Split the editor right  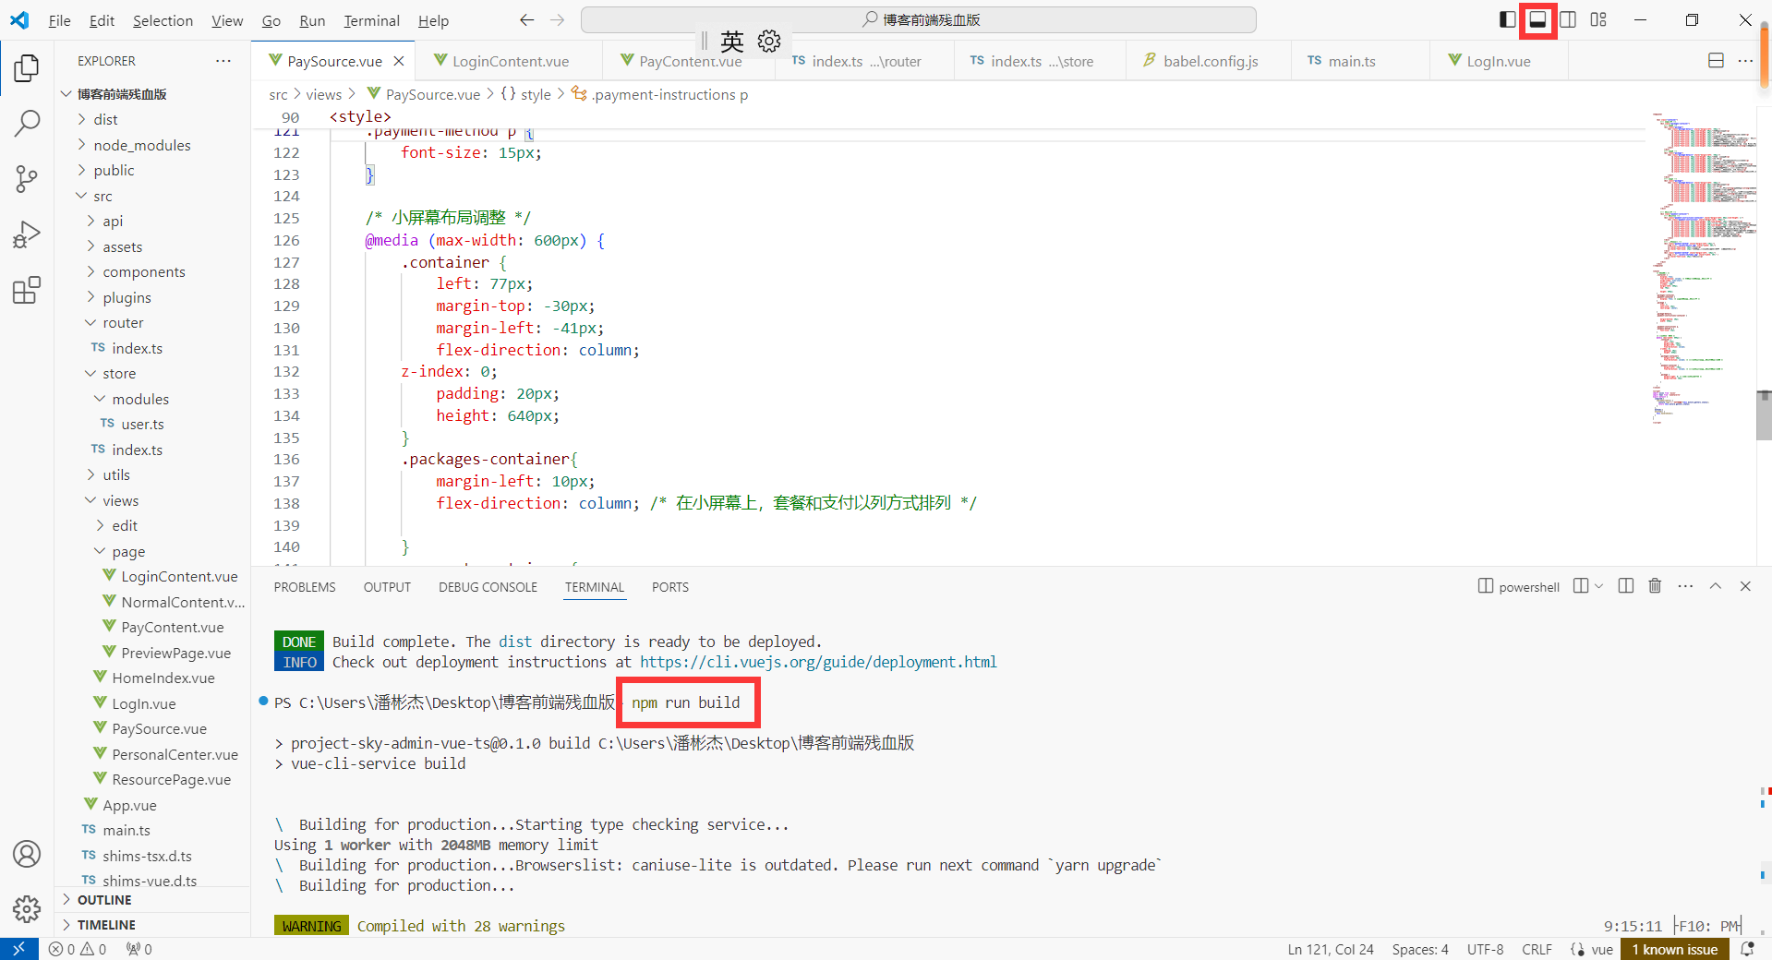pos(1716,61)
